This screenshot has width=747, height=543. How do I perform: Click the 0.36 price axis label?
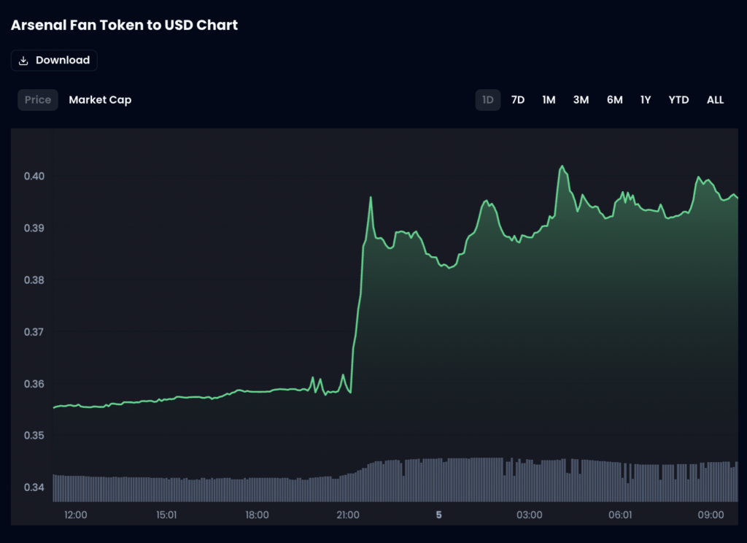point(33,384)
